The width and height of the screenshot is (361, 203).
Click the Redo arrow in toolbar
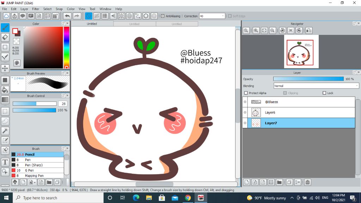77,16
